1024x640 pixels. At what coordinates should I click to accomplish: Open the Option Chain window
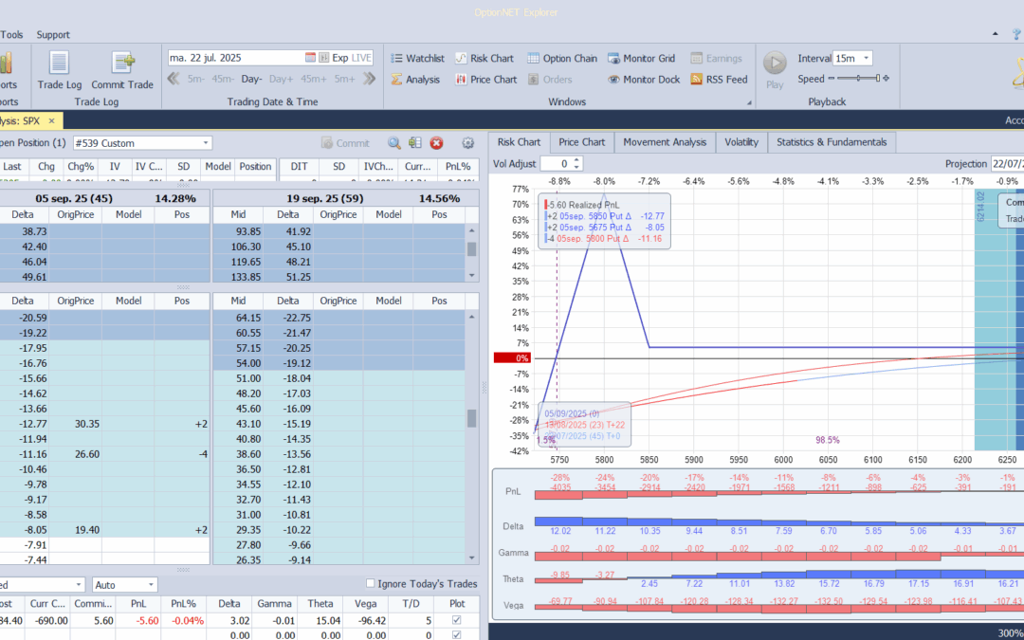point(561,59)
